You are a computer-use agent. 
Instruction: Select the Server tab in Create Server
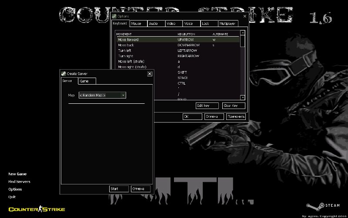click(69, 81)
